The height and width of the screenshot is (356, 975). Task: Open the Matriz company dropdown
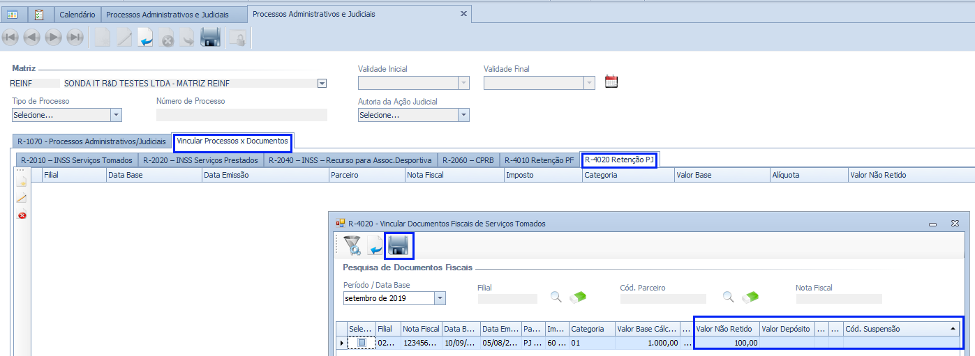click(x=322, y=84)
